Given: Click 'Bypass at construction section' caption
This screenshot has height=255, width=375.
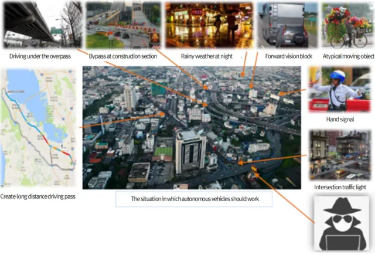Looking at the screenshot, I should pyautogui.click(x=123, y=56).
